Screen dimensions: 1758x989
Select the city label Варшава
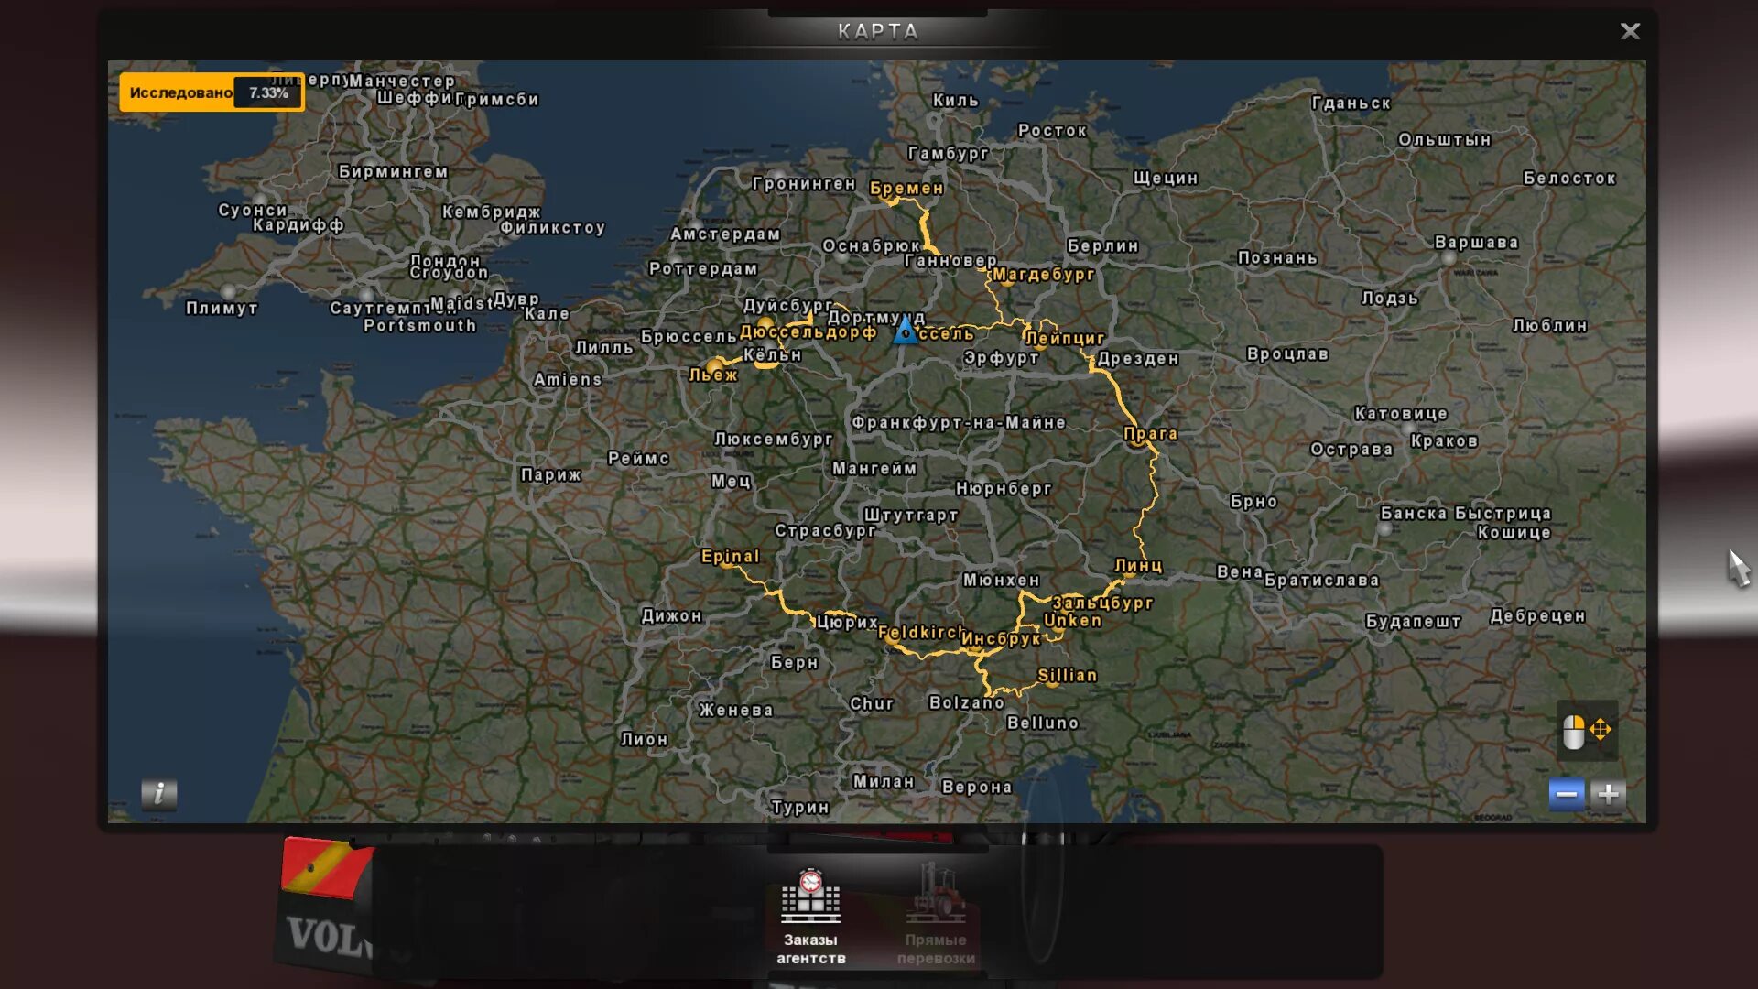tap(1476, 243)
